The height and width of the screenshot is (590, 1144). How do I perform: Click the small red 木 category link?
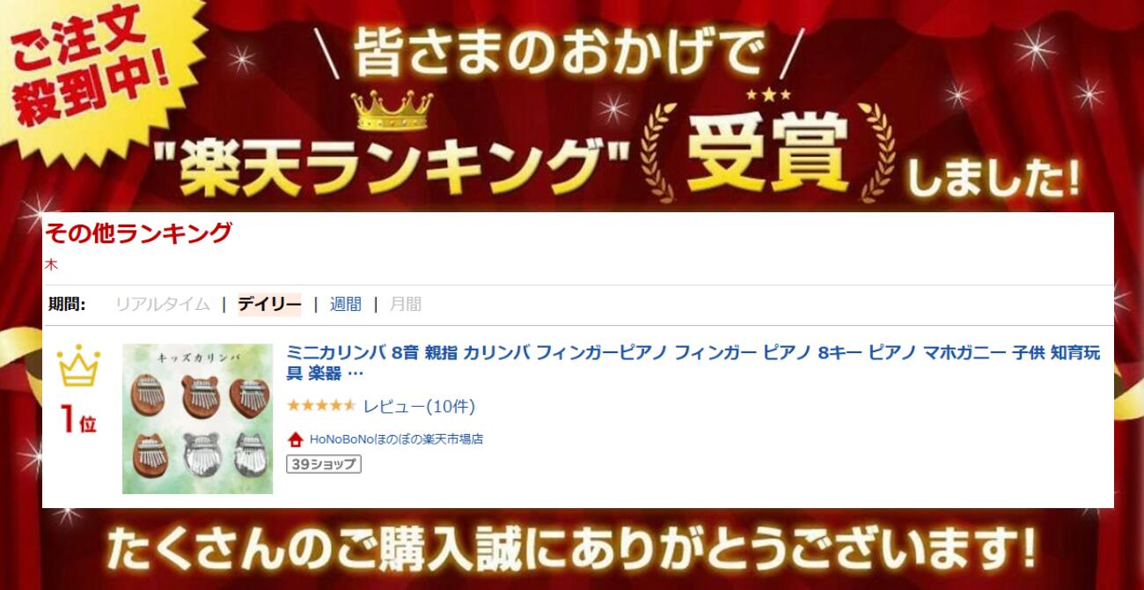51,264
